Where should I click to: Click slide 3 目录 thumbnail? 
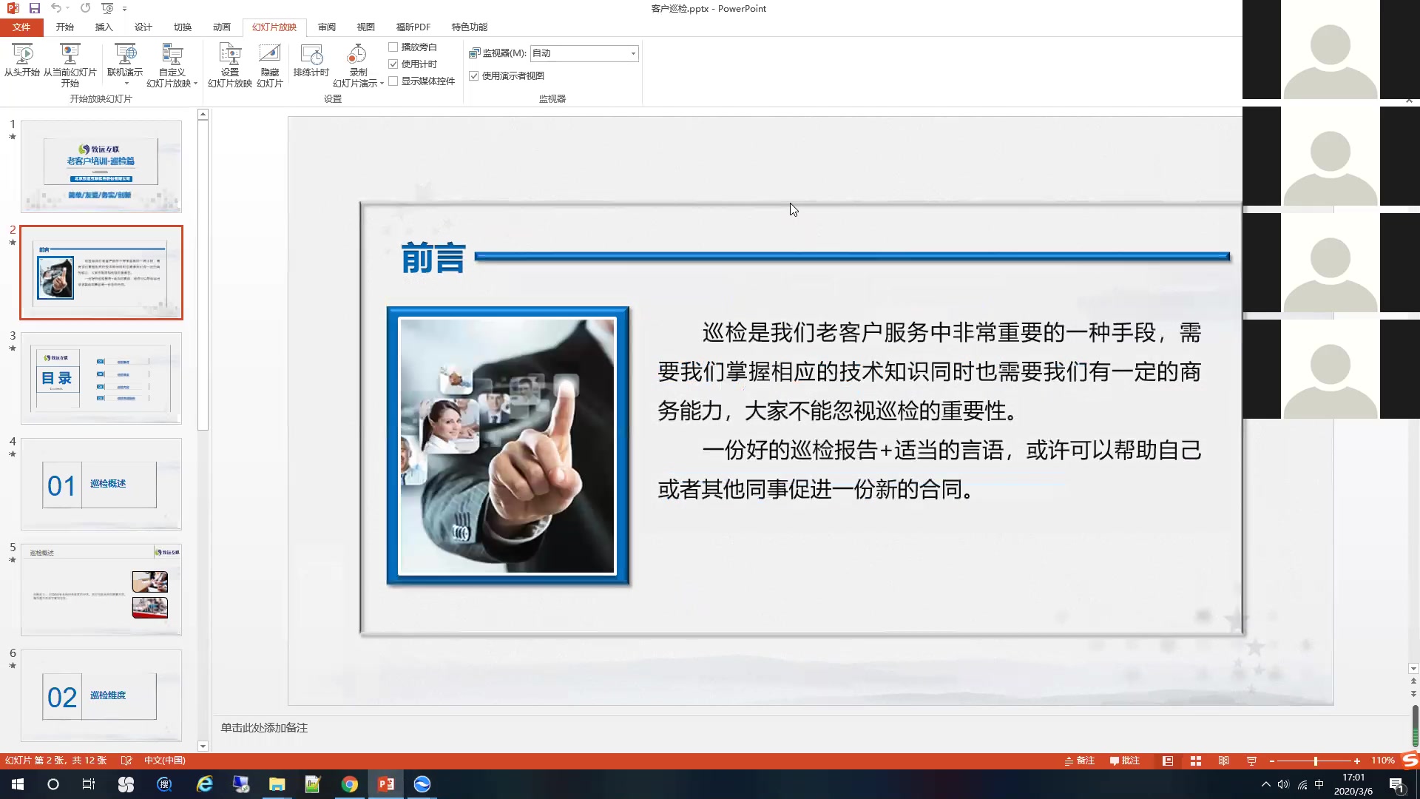101,379
